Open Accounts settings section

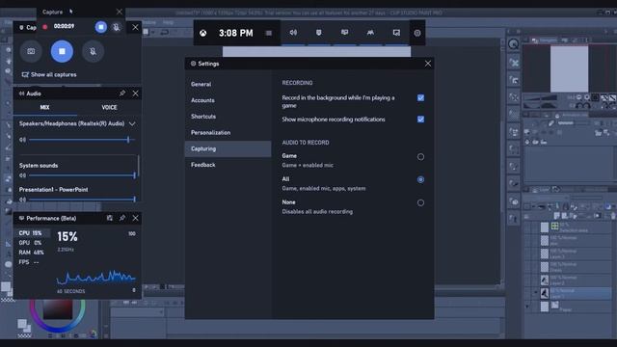(228, 100)
